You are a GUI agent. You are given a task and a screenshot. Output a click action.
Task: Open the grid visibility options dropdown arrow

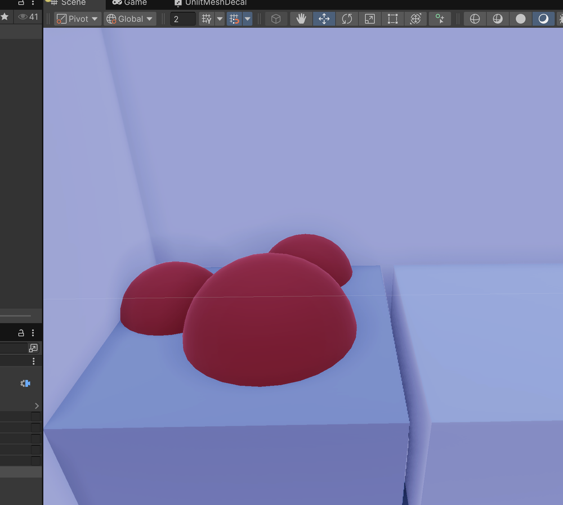220,19
